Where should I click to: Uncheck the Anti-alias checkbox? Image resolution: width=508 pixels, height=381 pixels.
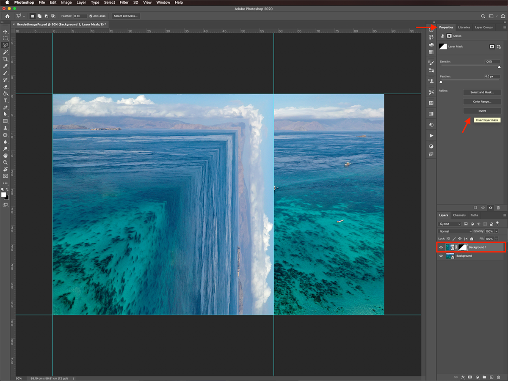coord(91,16)
